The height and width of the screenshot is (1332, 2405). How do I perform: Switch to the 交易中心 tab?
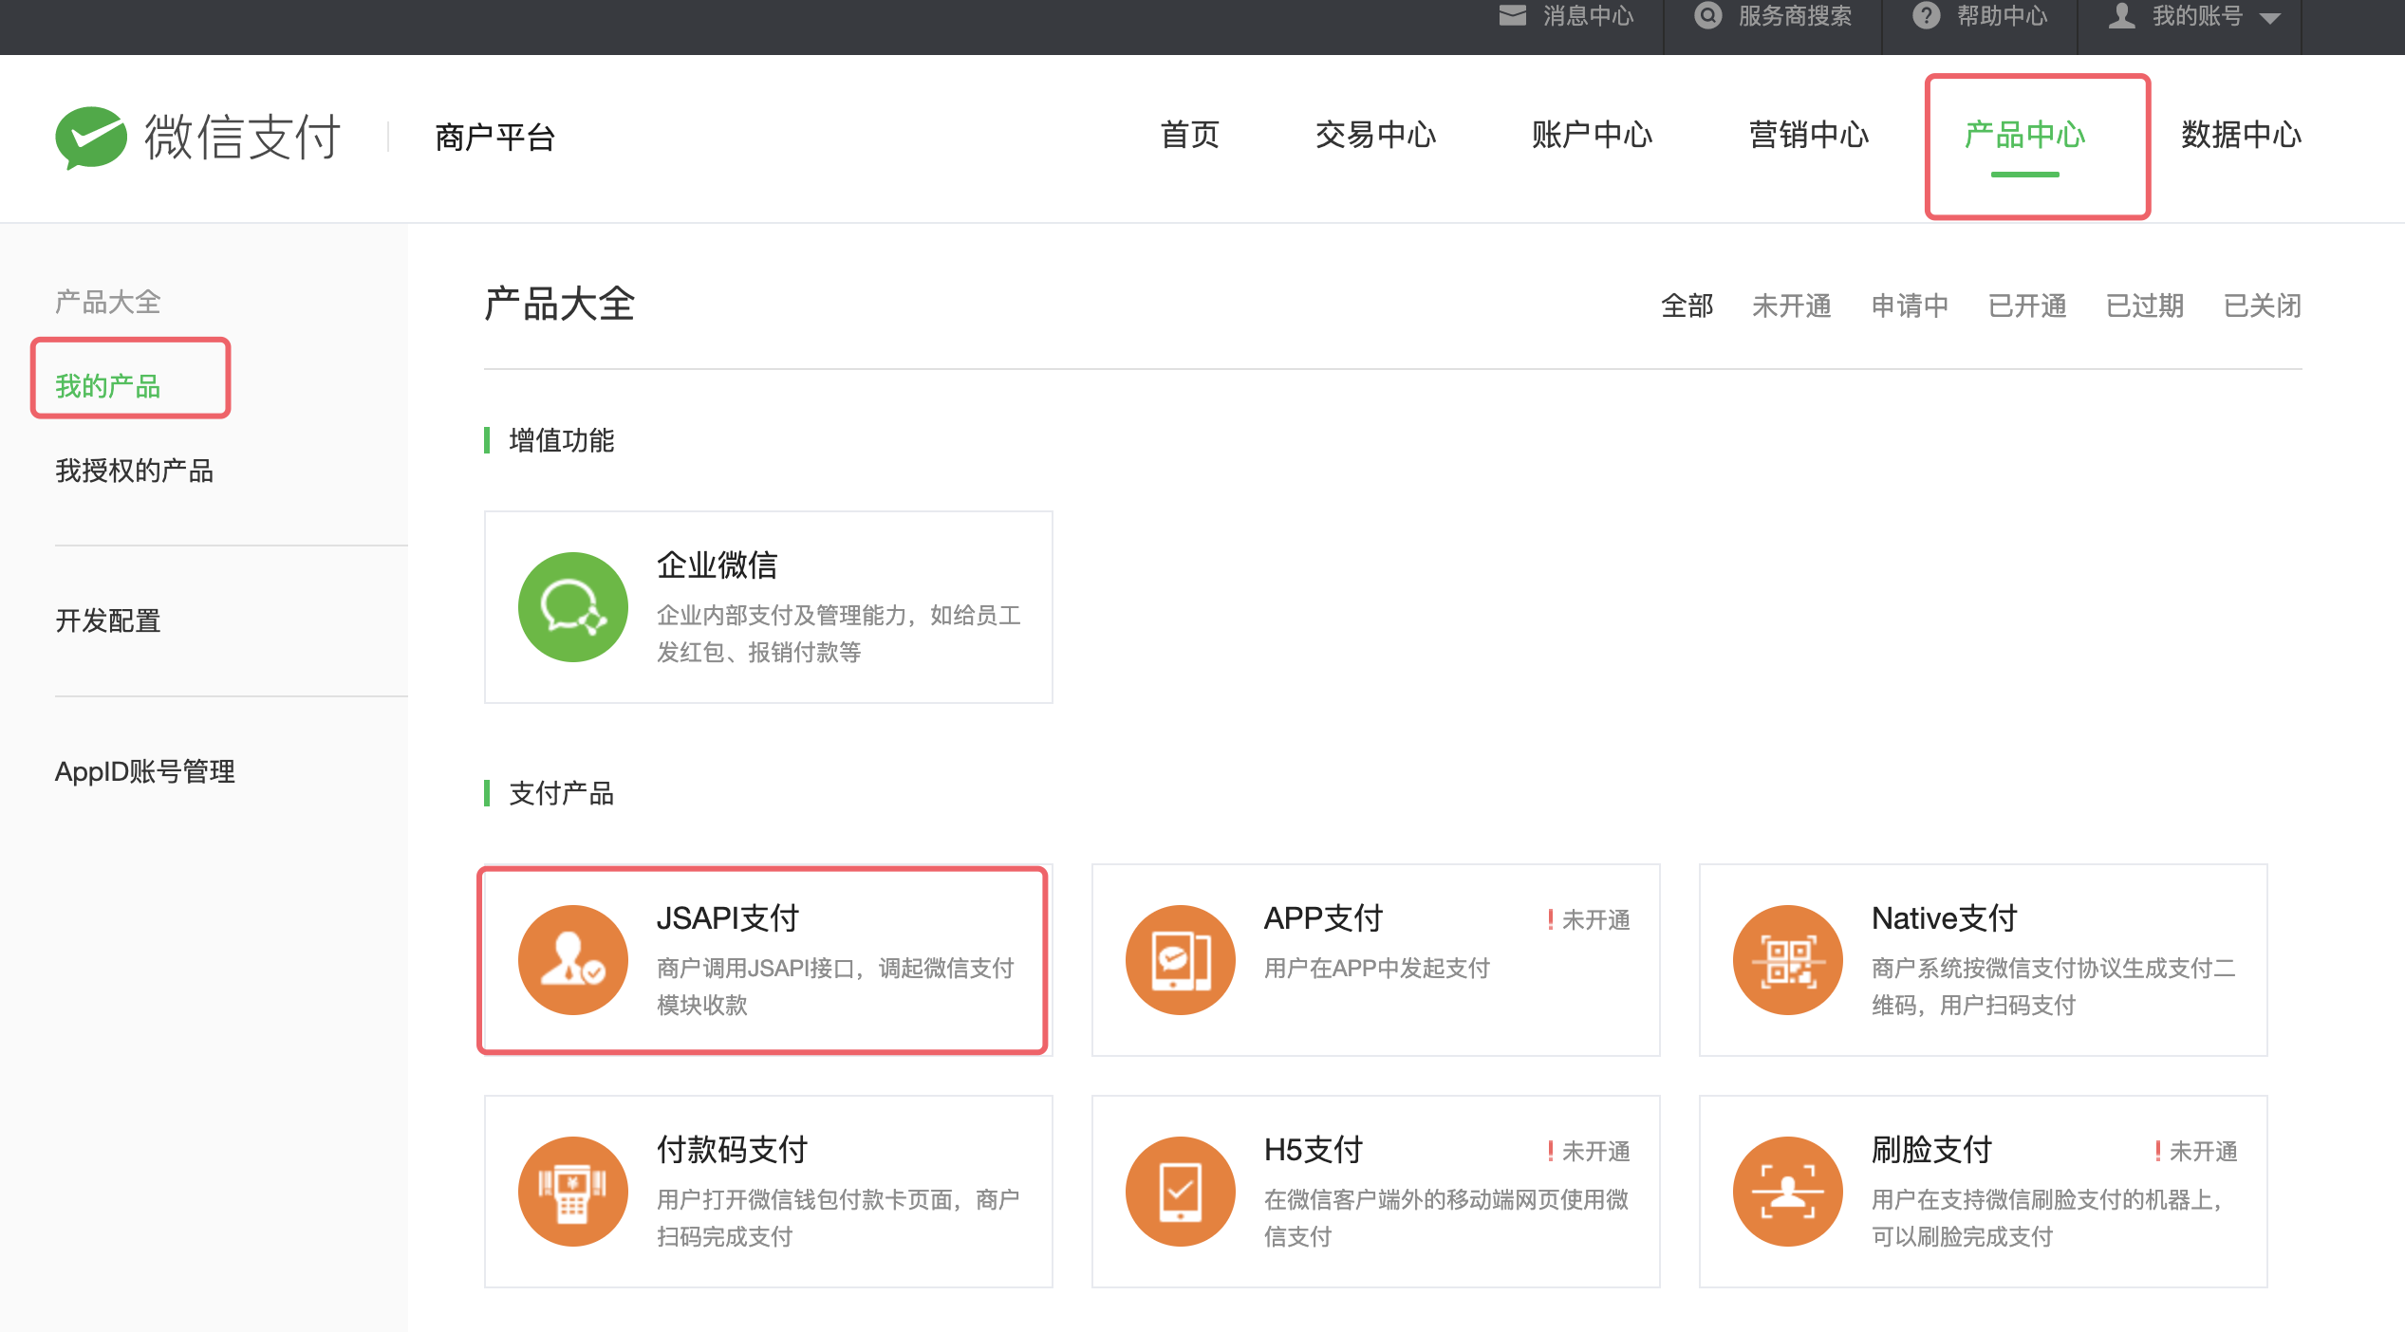[1375, 136]
